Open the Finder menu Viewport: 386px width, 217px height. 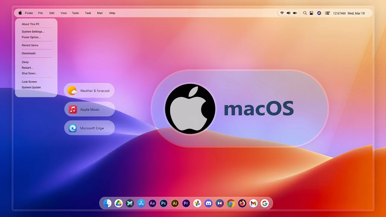29,13
